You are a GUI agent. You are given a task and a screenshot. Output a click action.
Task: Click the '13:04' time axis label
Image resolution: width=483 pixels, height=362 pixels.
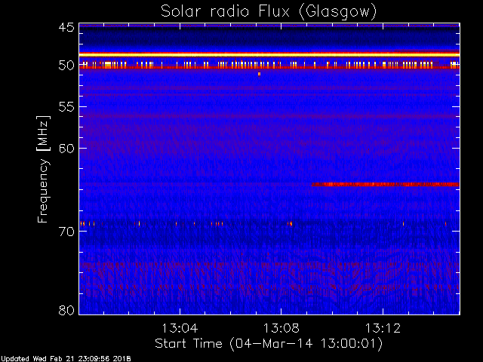[x=180, y=328]
